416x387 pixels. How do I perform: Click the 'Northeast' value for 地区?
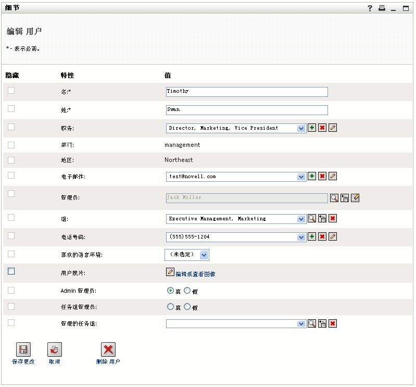pyautogui.click(x=179, y=160)
